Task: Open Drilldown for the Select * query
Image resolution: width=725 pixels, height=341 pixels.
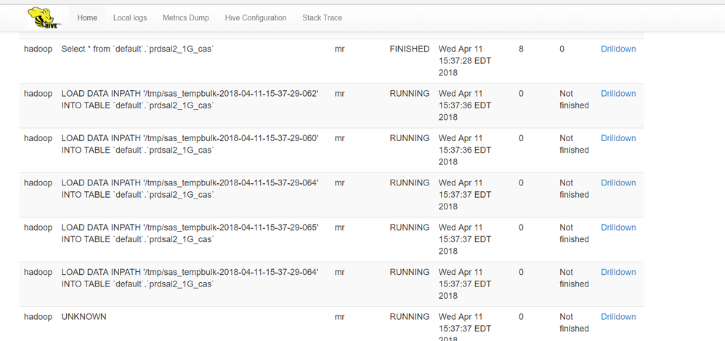Action: pyautogui.click(x=618, y=49)
